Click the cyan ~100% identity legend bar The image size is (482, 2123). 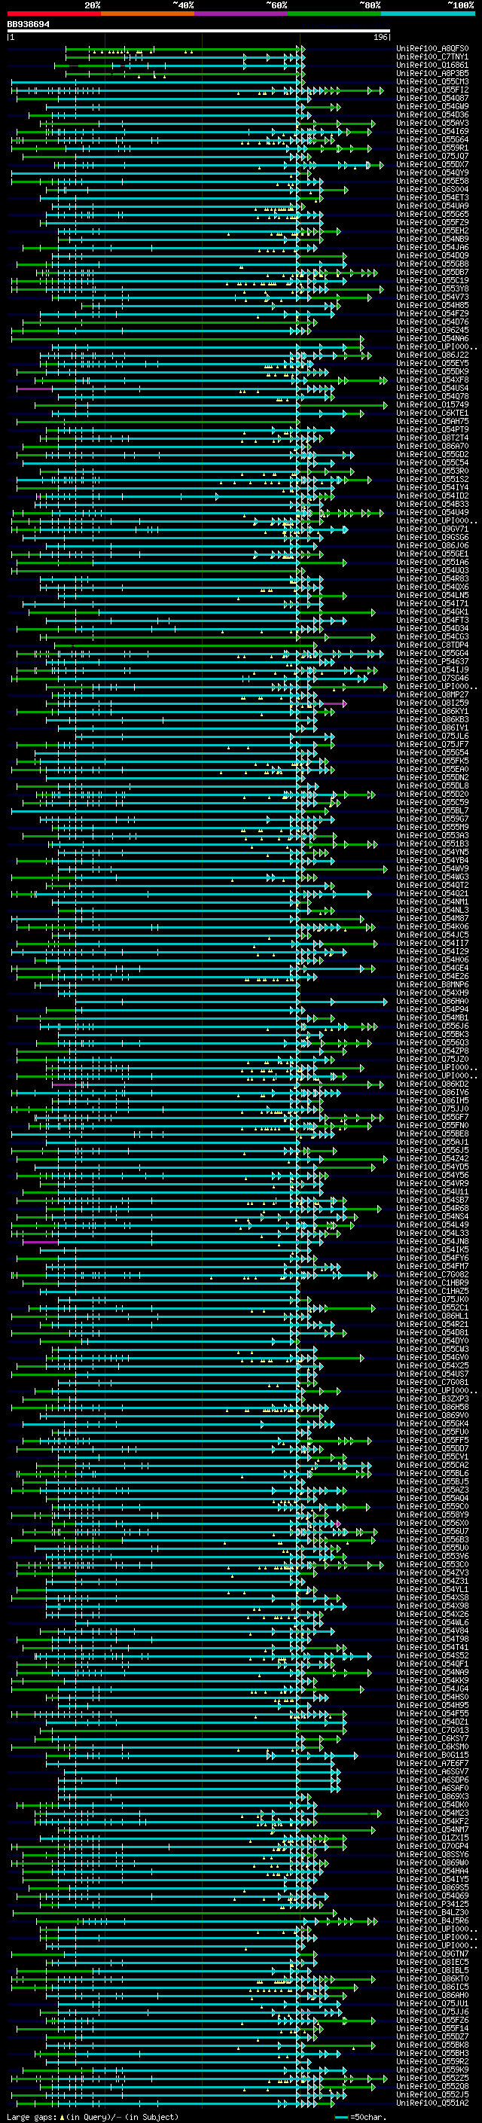[428, 14]
